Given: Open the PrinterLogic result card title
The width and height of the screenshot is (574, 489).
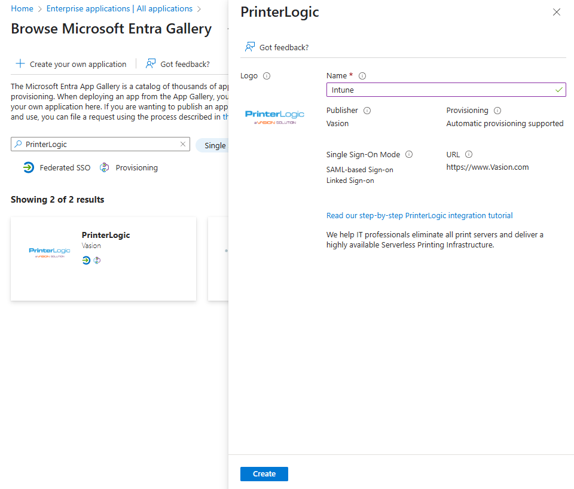Looking at the screenshot, I should coord(106,235).
